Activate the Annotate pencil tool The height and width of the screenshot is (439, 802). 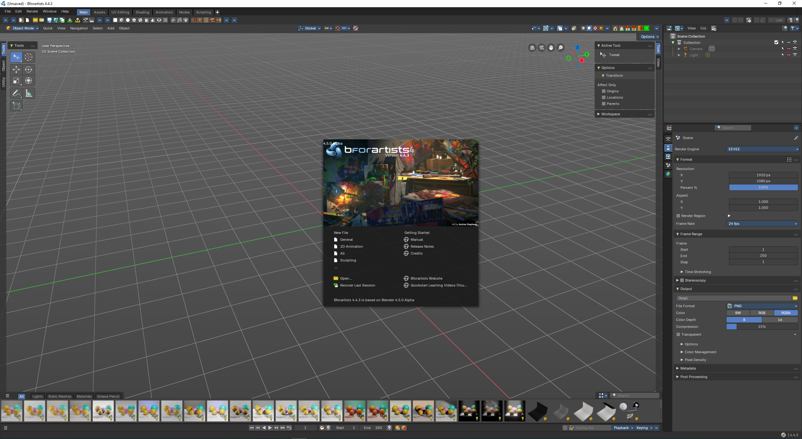(16, 93)
